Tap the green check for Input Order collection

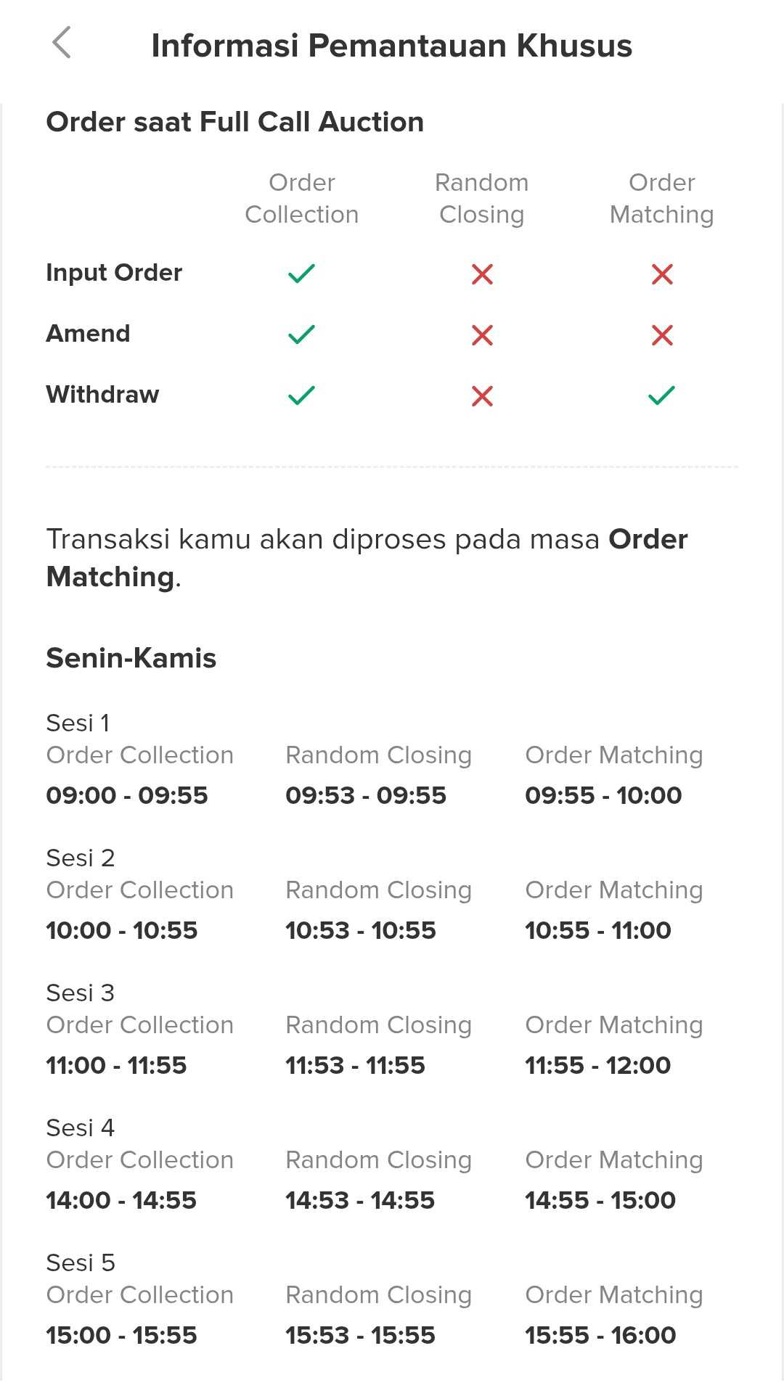[x=301, y=274]
